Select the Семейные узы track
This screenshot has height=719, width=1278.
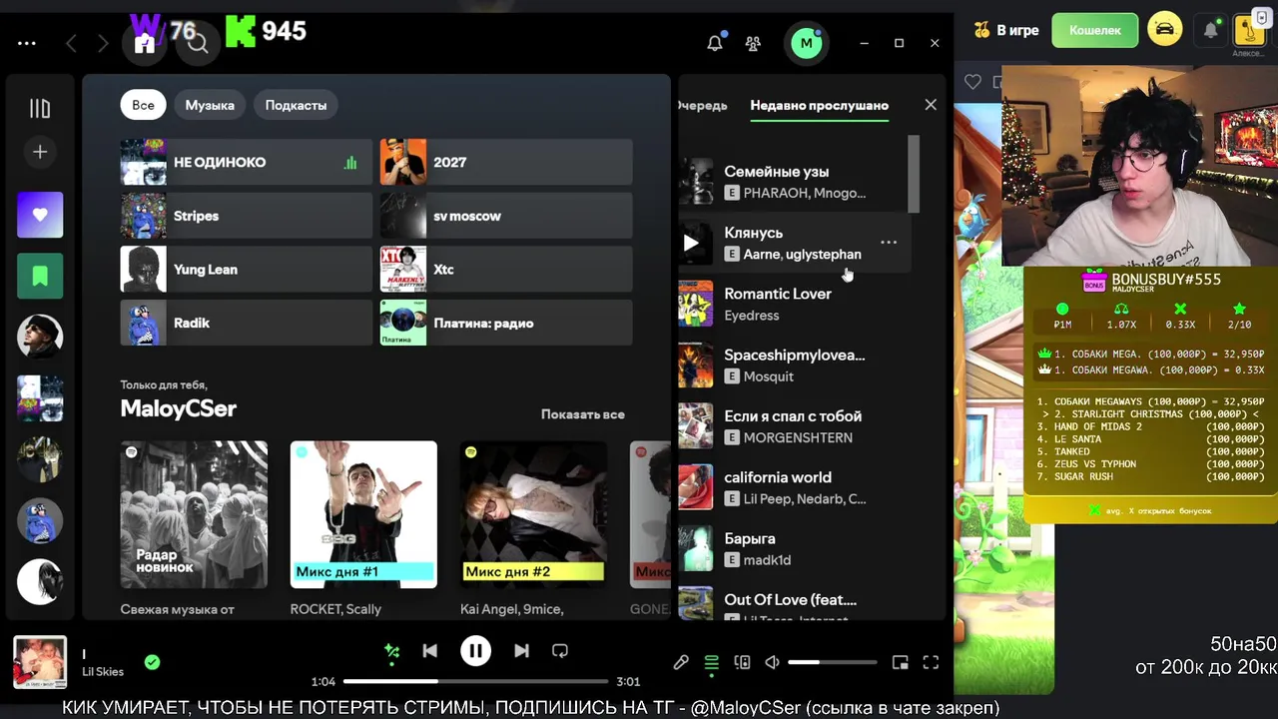click(x=795, y=182)
